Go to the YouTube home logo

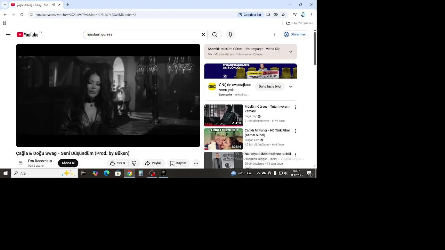click(x=27, y=34)
